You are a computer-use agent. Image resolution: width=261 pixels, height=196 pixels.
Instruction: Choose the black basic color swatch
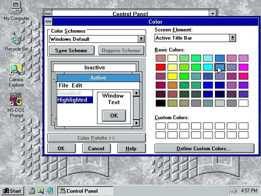coord(161,103)
